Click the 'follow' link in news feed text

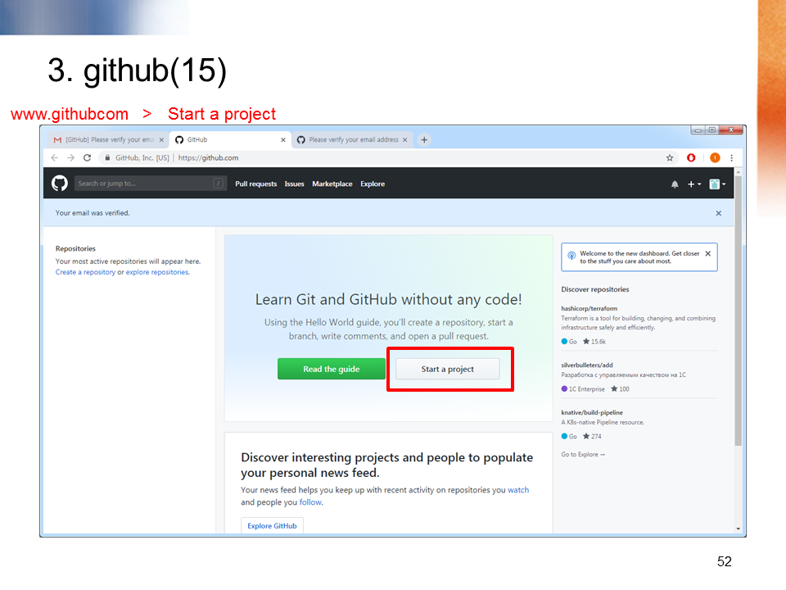310,502
